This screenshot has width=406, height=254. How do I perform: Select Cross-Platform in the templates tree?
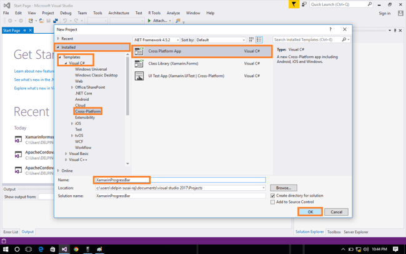(88, 111)
